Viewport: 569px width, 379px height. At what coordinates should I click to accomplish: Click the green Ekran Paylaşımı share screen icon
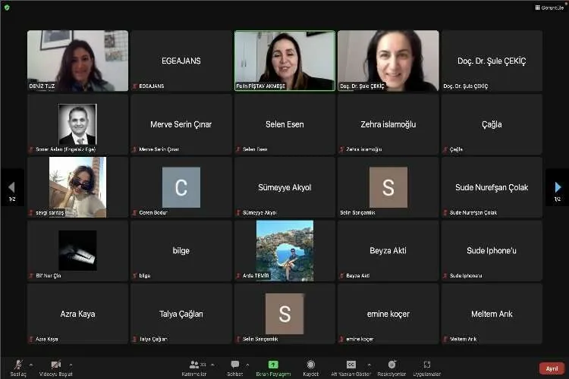[273, 367]
